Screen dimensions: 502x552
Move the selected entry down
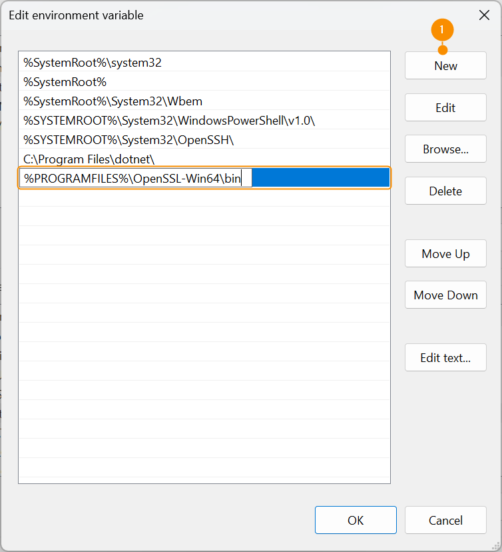coord(445,295)
